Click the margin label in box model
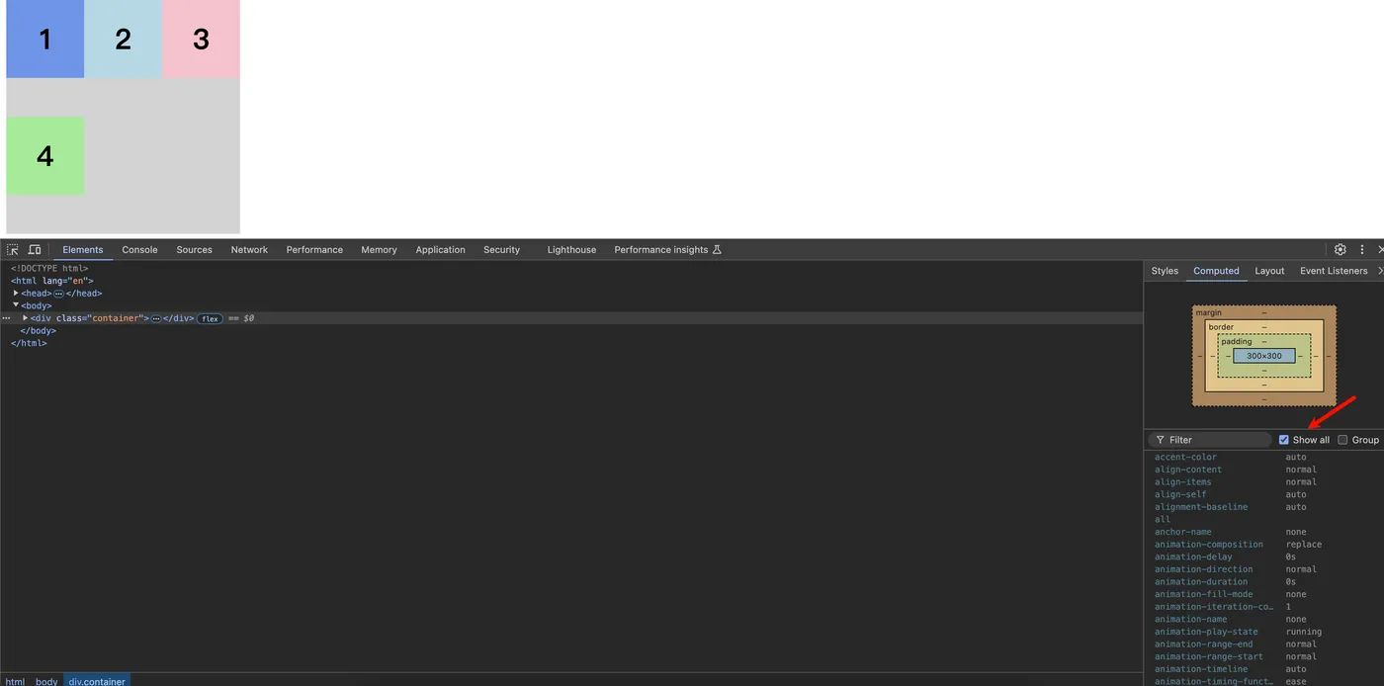1384x686 pixels. (x=1209, y=312)
